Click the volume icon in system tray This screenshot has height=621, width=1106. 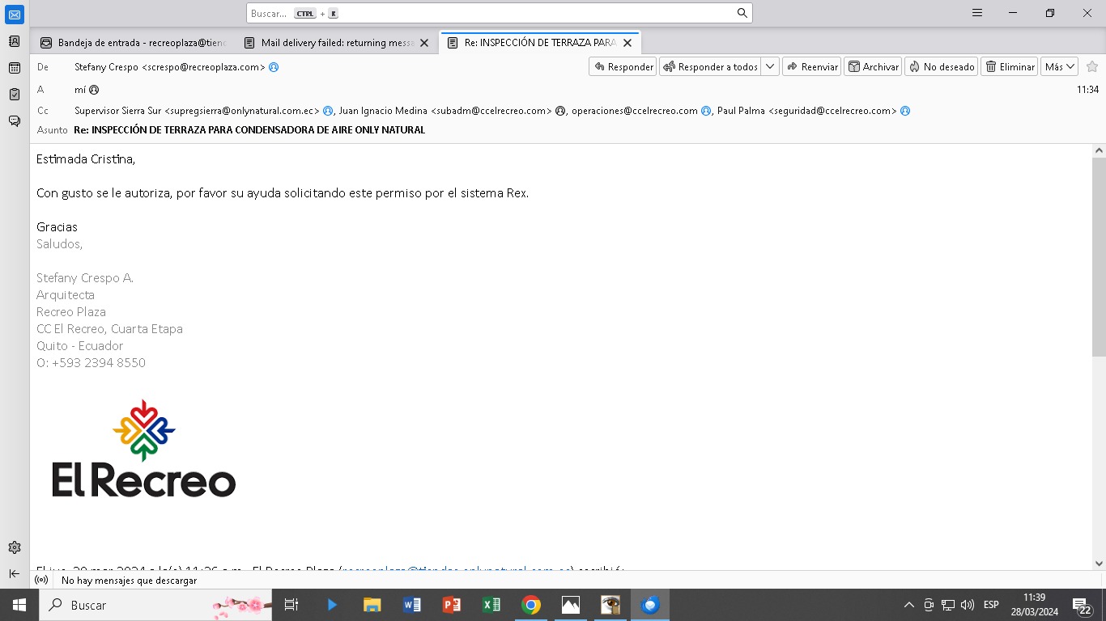[967, 605]
